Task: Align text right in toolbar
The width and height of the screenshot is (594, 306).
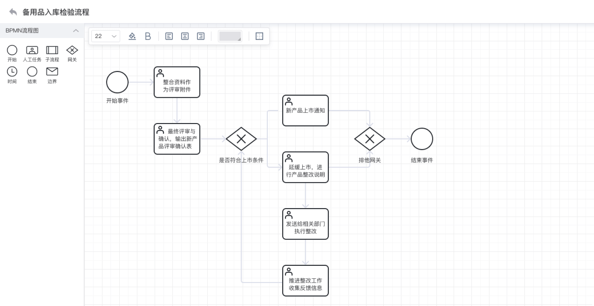Action: pyautogui.click(x=201, y=36)
